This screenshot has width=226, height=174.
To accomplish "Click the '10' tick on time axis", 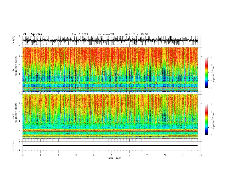I will [x=201, y=155].
